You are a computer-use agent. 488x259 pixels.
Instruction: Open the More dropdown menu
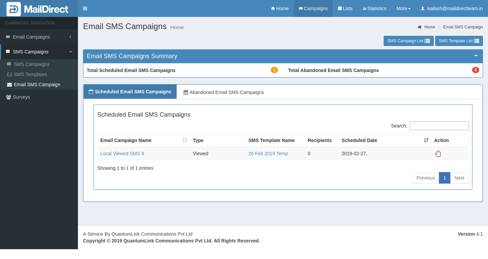[403, 8]
